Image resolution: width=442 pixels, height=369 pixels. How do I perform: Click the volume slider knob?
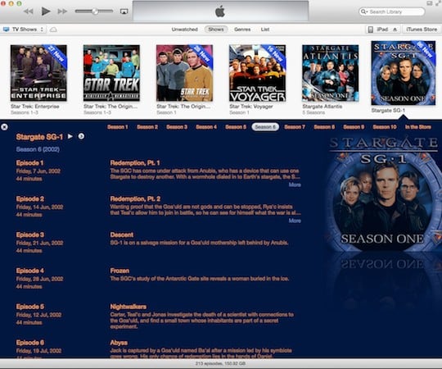click(95, 11)
